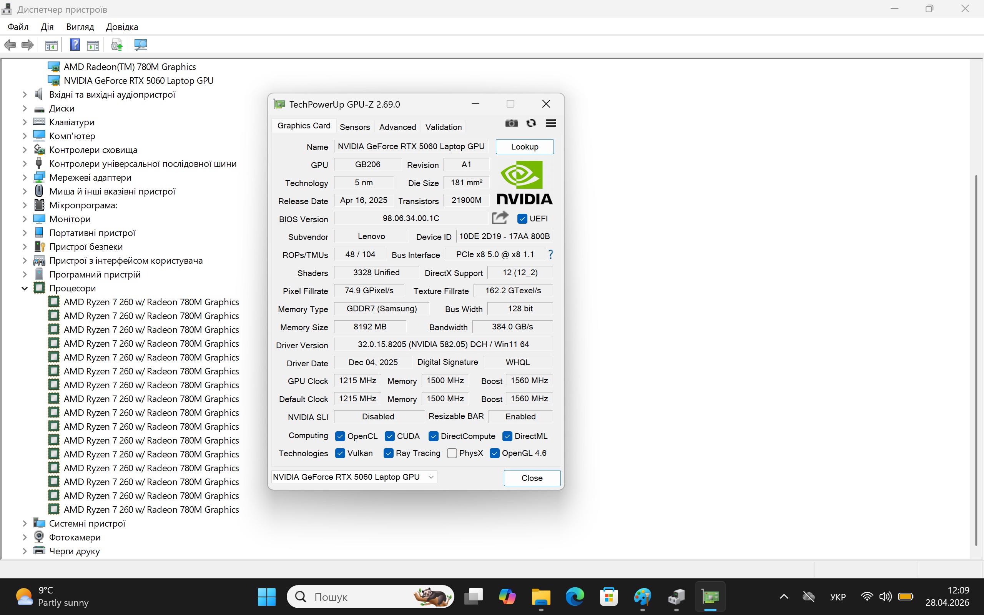This screenshot has width=984, height=615.
Task: Click the BIOS export share icon
Action: (x=500, y=218)
